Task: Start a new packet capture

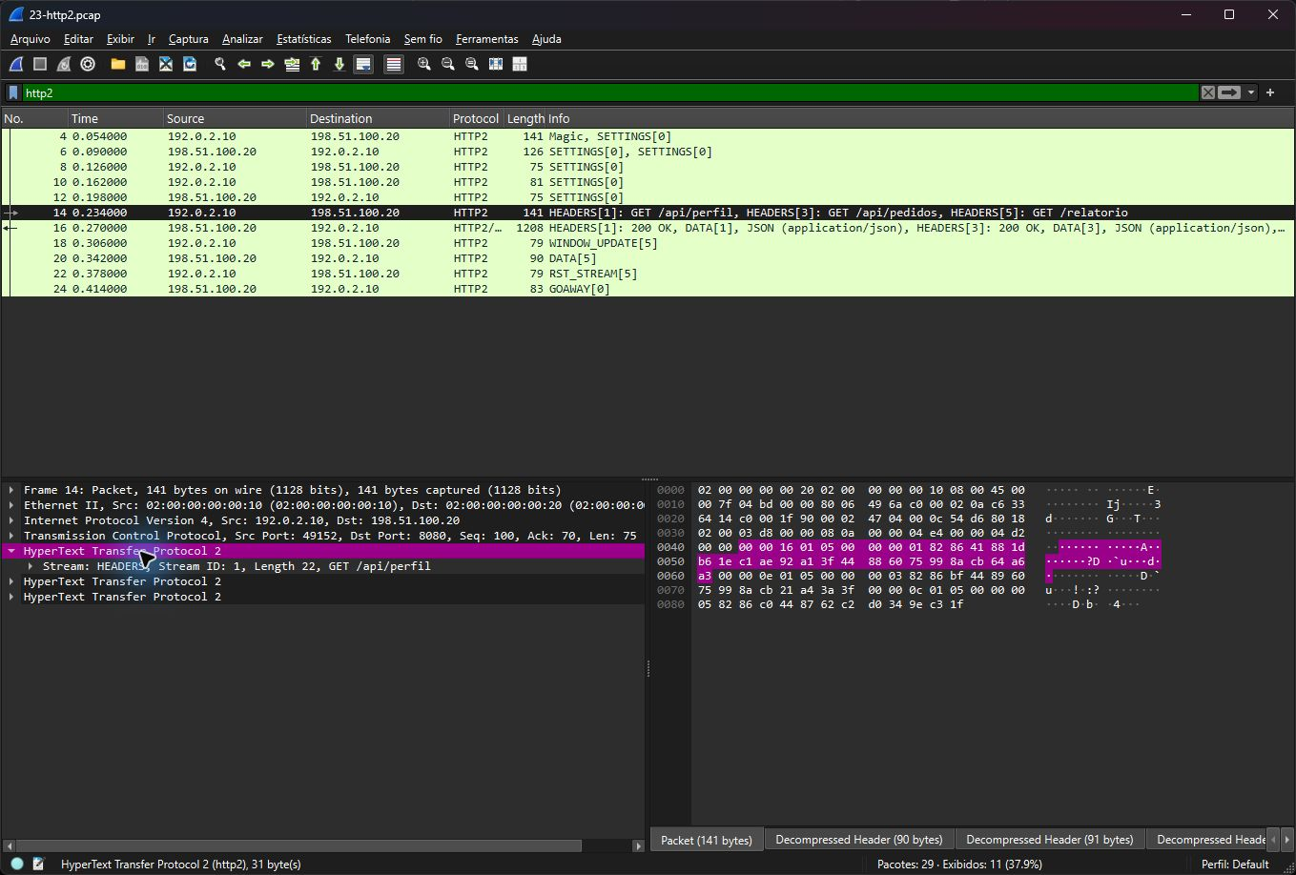Action: (16, 64)
